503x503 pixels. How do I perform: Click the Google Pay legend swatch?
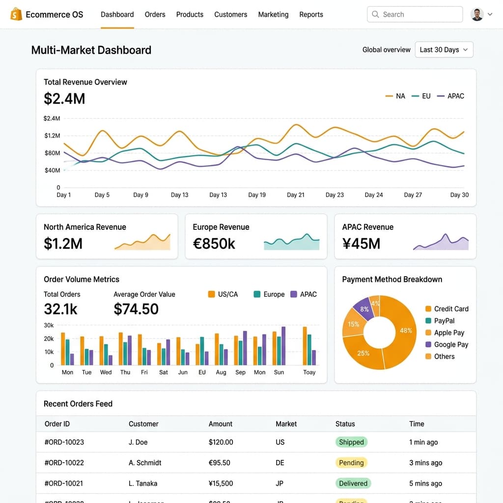point(428,344)
